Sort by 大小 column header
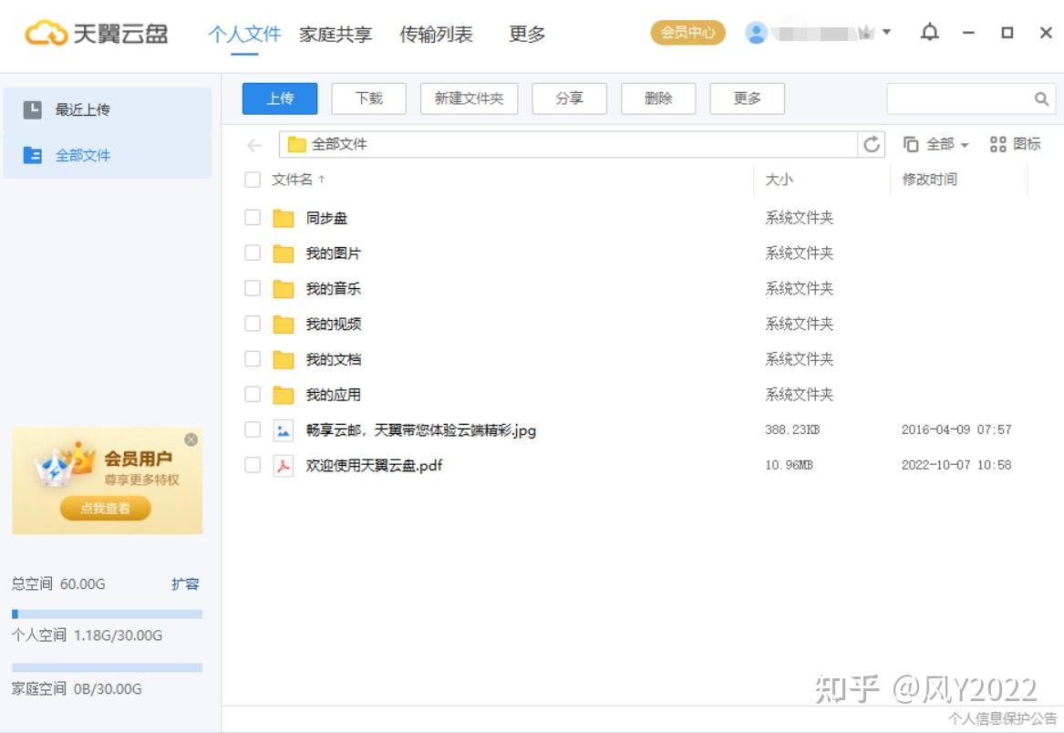This screenshot has width=1064, height=733. (779, 180)
